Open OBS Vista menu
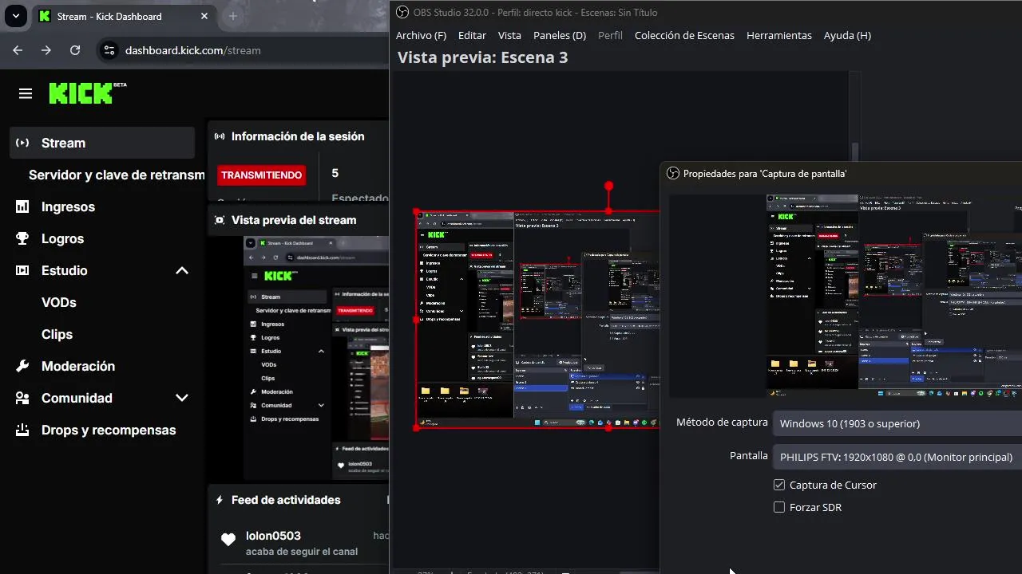Image resolution: width=1022 pixels, height=574 pixels. 509,35
